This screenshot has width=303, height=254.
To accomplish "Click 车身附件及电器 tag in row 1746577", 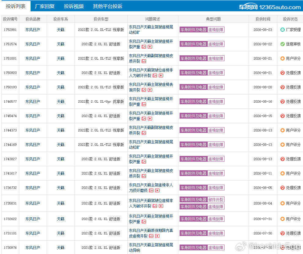I will click(x=193, y=101).
